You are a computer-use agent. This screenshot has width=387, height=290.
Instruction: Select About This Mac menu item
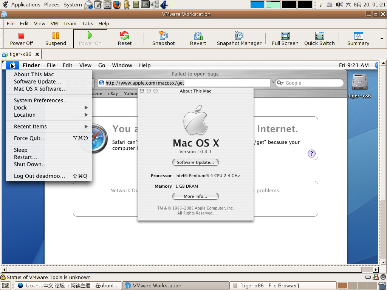(49, 74)
